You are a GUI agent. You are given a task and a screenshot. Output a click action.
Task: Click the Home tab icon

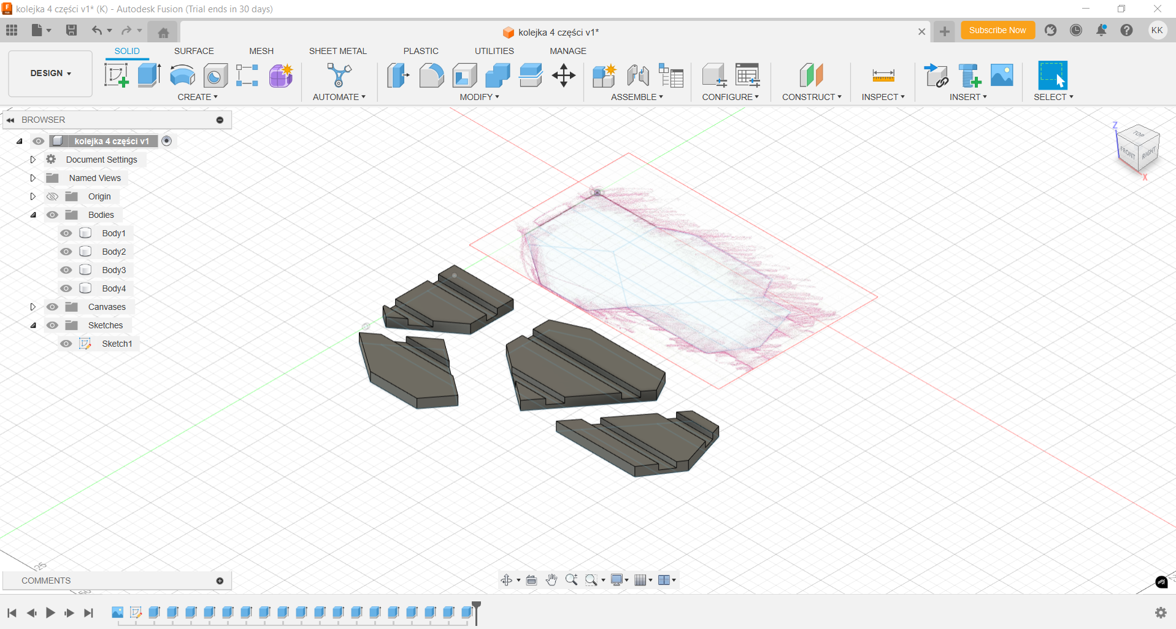163,33
